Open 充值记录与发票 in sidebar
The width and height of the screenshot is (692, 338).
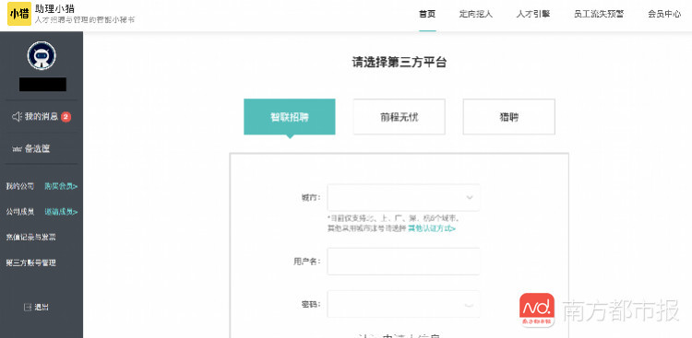tap(30, 238)
